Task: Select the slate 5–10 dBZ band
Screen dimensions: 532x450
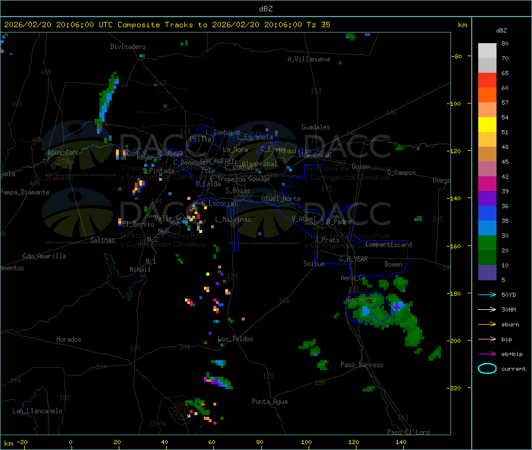Action: (487, 273)
